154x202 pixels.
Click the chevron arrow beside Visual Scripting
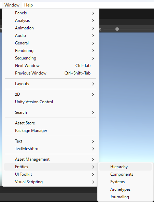(x=93, y=182)
